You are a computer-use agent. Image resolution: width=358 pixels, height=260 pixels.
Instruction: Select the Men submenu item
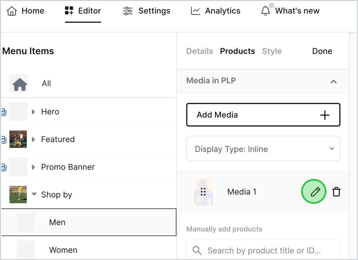(89, 222)
